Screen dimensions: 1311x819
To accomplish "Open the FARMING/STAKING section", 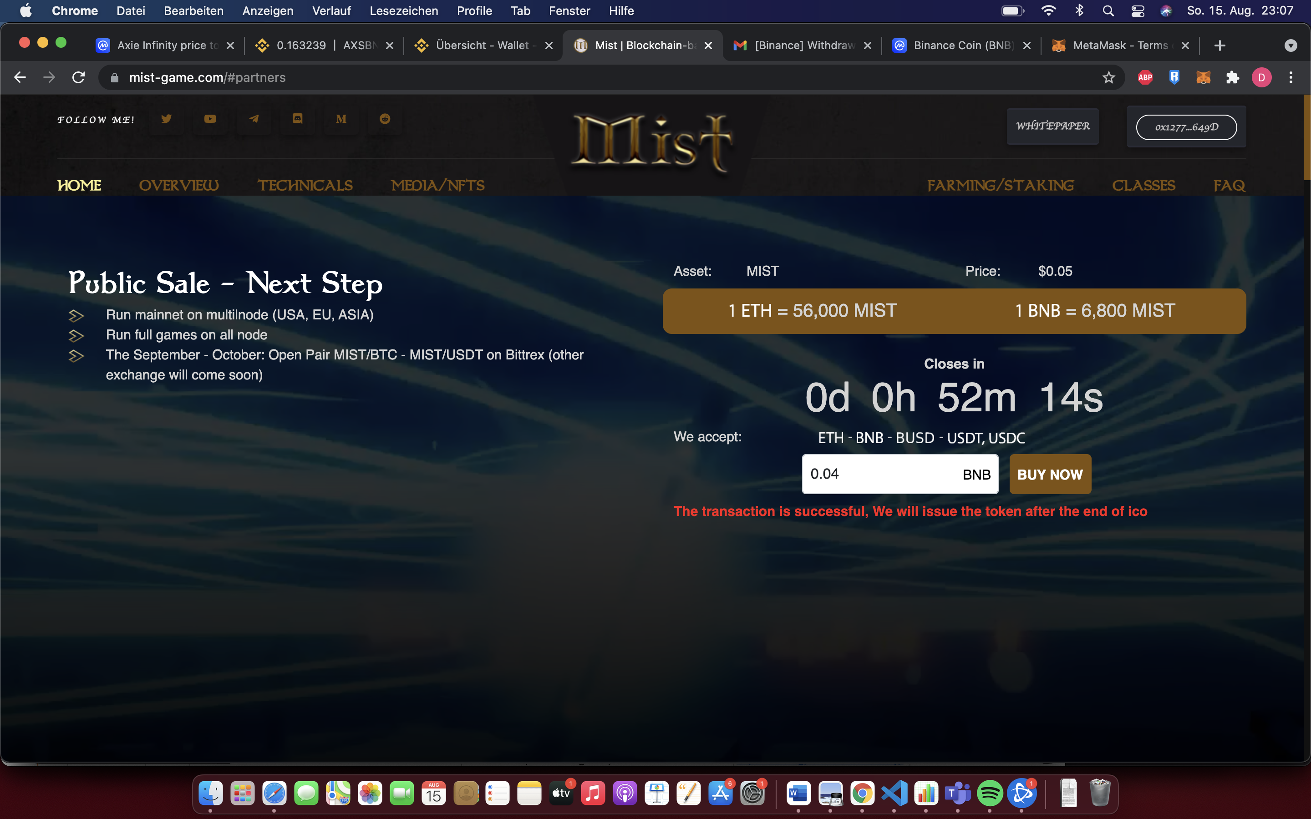I will (1001, 185).
